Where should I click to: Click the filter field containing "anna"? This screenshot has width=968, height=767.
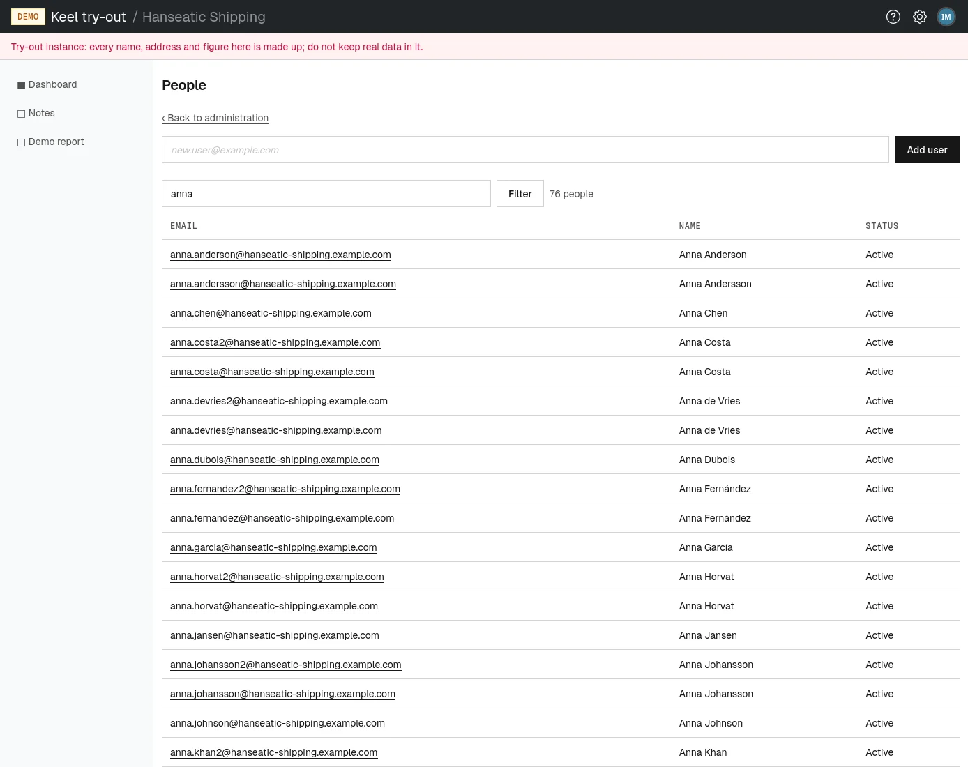point(326,194)
